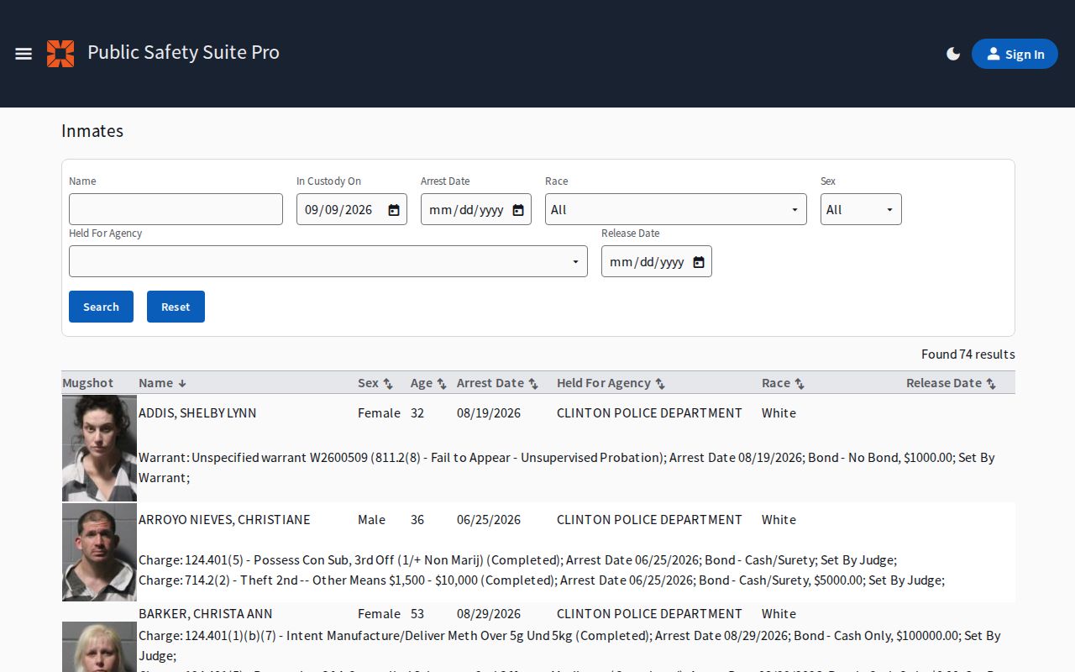
Task: Sort by Held For Agency column
Action: coord(611,383)
